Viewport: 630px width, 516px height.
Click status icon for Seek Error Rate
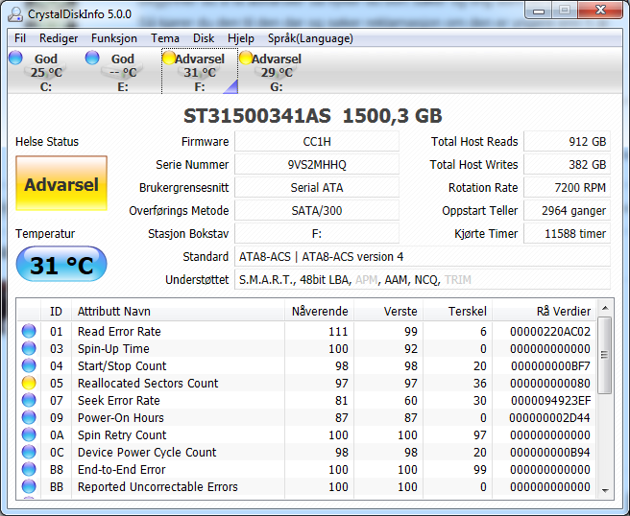pos(29,400)
